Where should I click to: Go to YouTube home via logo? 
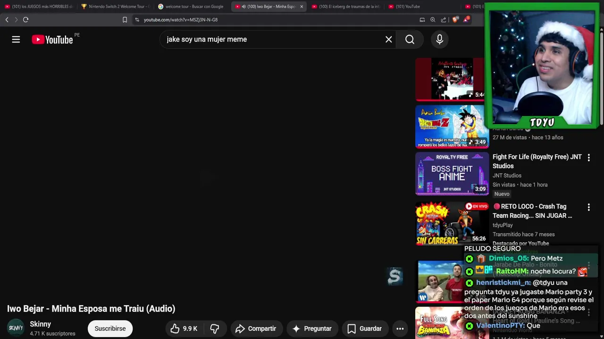52,40
